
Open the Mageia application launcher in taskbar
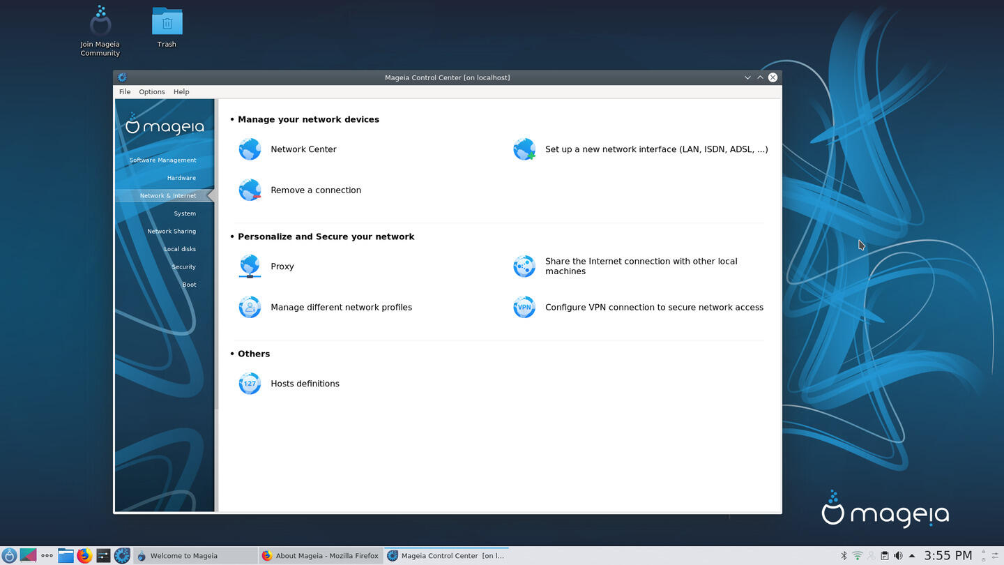click(x=9, y=556)
